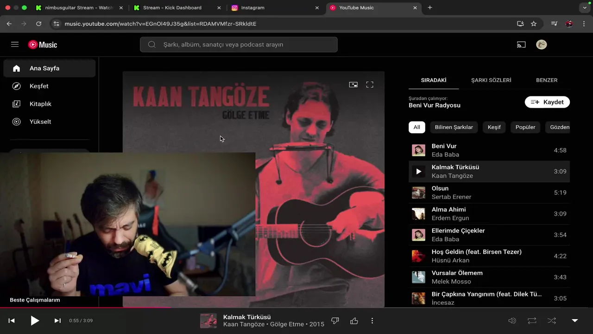Open Yükselt upgrade in sidebar
This screenshot has width=593, height=334.
pyautogui.click(x=49, y=122)
